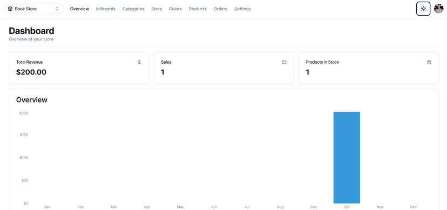The image size is (447, 210).
Task: Click the dollar sign icon in Total Revenue
Action: 139,62
